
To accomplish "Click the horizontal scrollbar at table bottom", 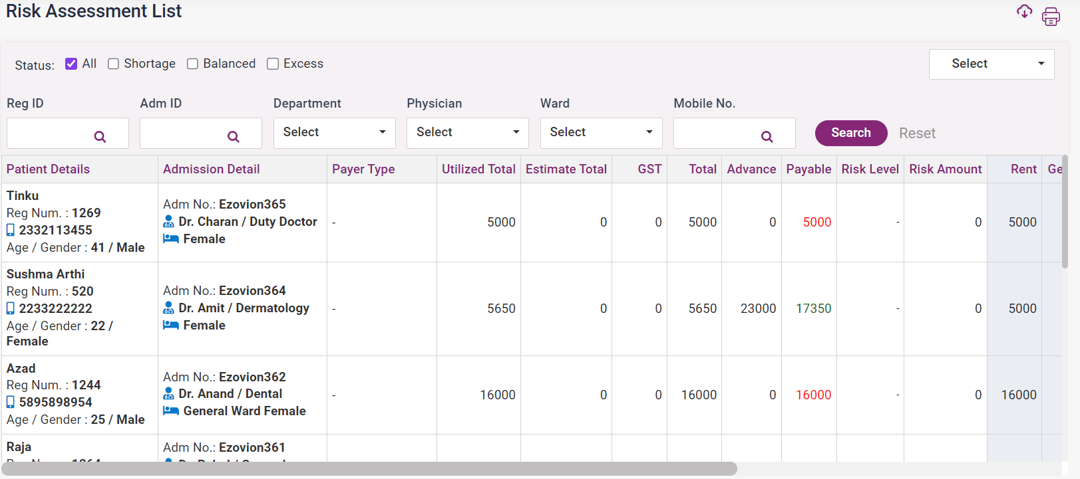I will 369,469.
